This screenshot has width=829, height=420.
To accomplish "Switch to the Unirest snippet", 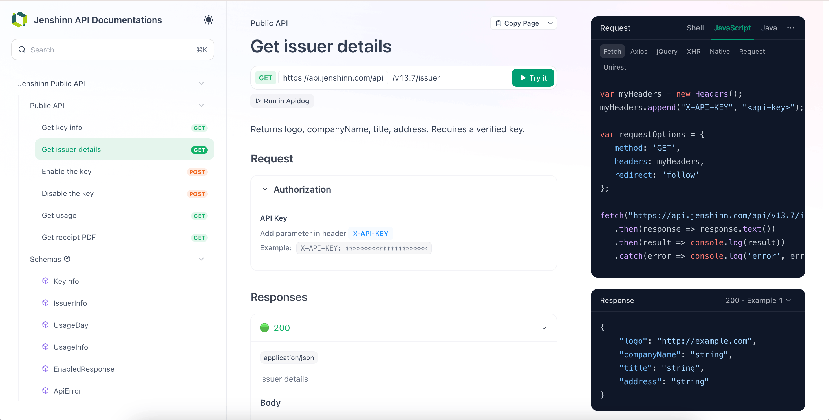I will 614,67.
